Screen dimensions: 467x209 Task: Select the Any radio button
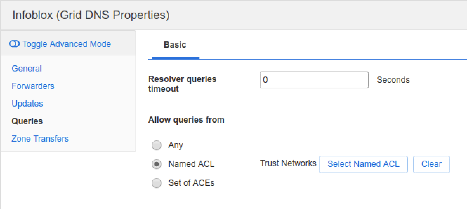point(157,145)
